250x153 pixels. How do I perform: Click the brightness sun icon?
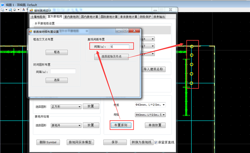[x=14, y=10]
